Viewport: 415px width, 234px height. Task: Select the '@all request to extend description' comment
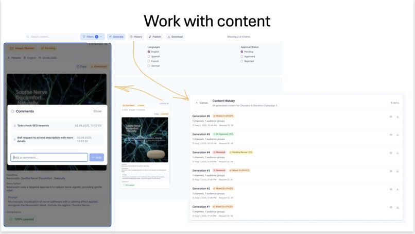pyautogui.click(x=57, y=139)
